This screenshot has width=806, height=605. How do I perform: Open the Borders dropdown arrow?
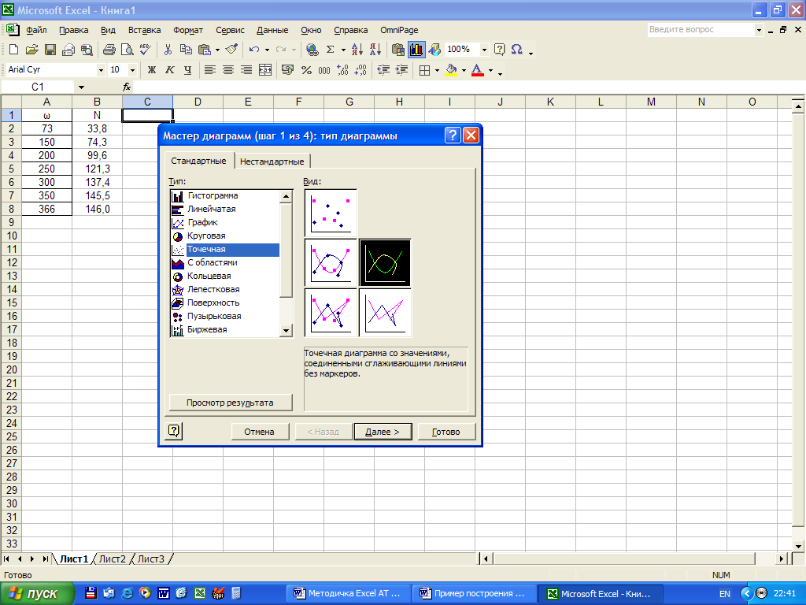[x=437, y=70]
